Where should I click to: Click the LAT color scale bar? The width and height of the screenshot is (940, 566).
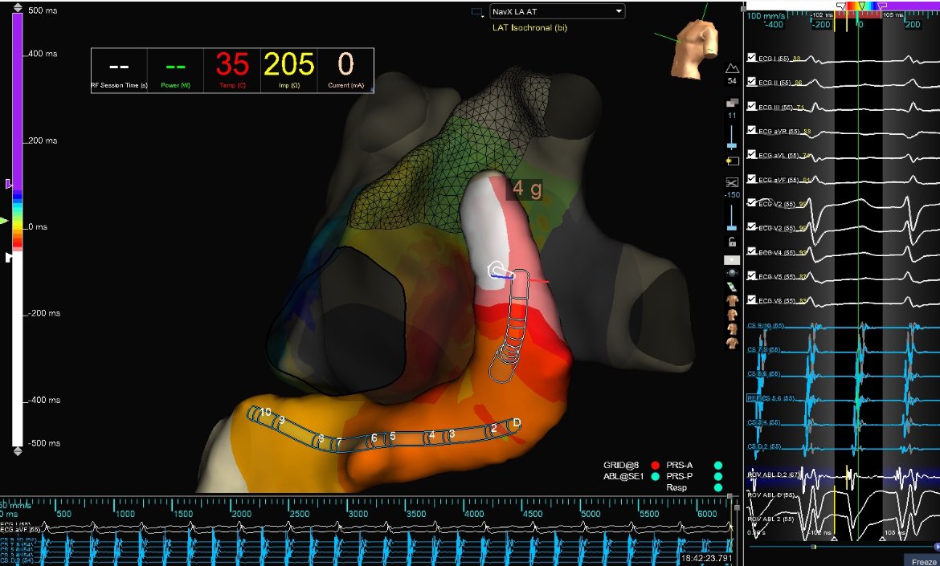click(x=18, y=230)
